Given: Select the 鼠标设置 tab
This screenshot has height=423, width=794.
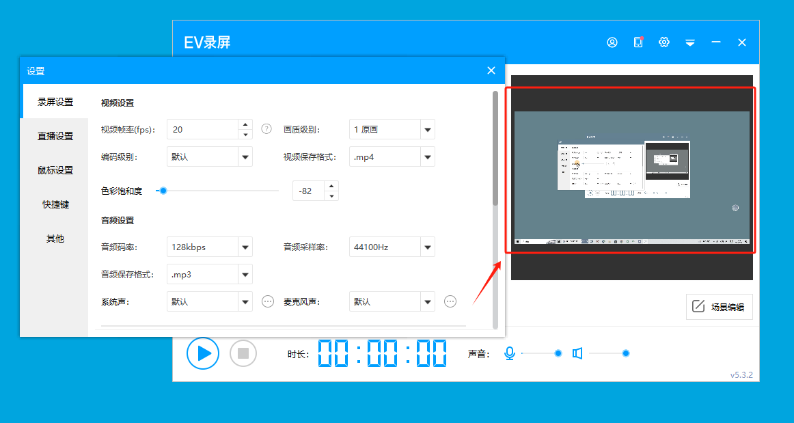Looking at the screenshot, I should [55, 170].
